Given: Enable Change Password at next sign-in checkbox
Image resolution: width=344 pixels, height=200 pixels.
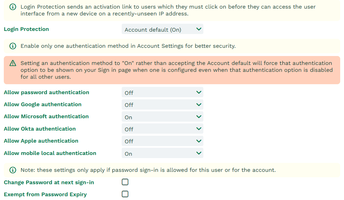Looking at the screenshot, I should coord(125,182).
